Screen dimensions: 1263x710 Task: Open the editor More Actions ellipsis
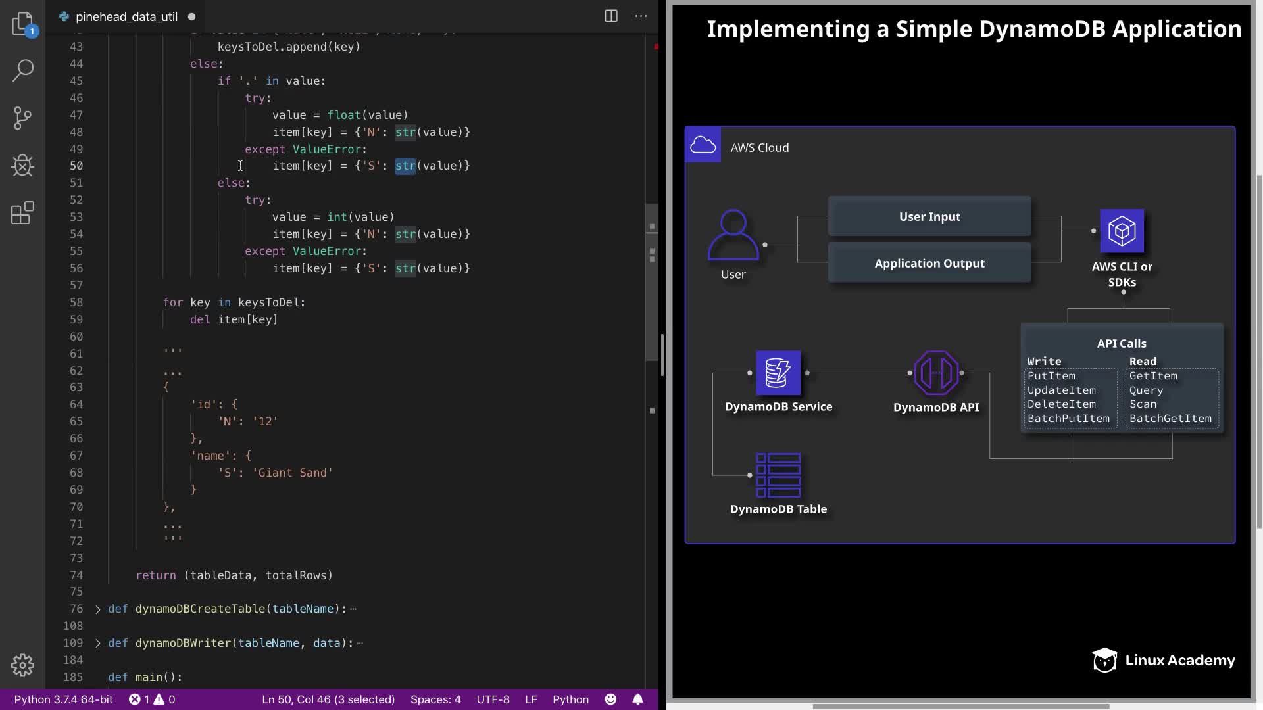click(641, 16)
